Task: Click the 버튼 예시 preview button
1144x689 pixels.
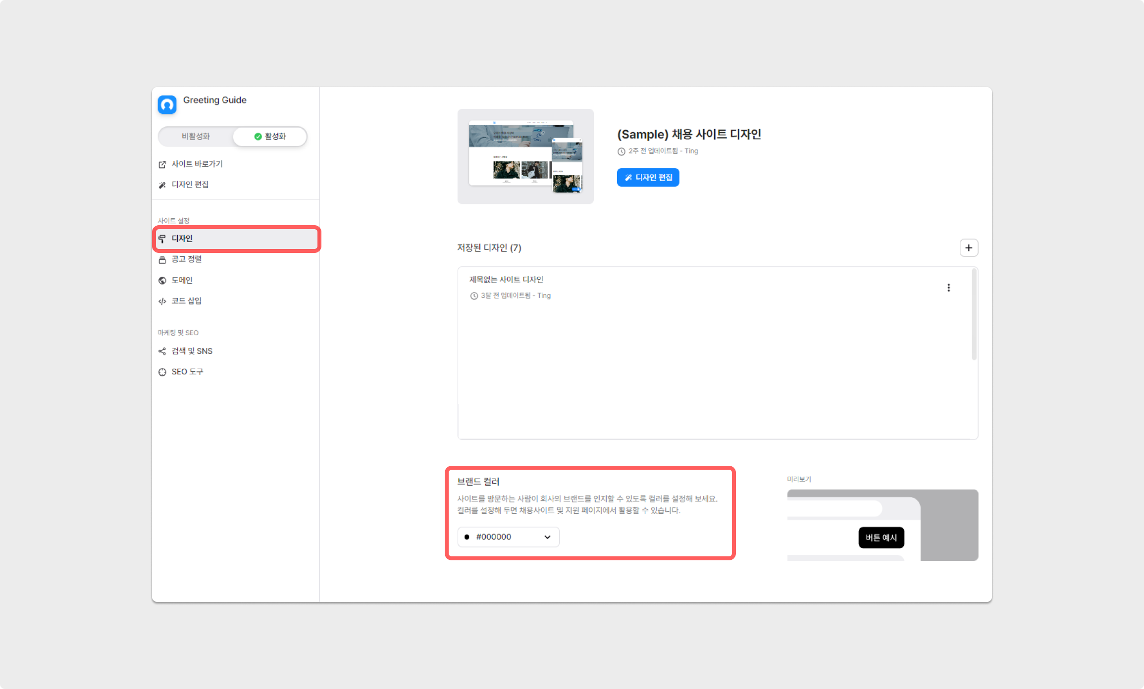Action: tap(881, 538)
